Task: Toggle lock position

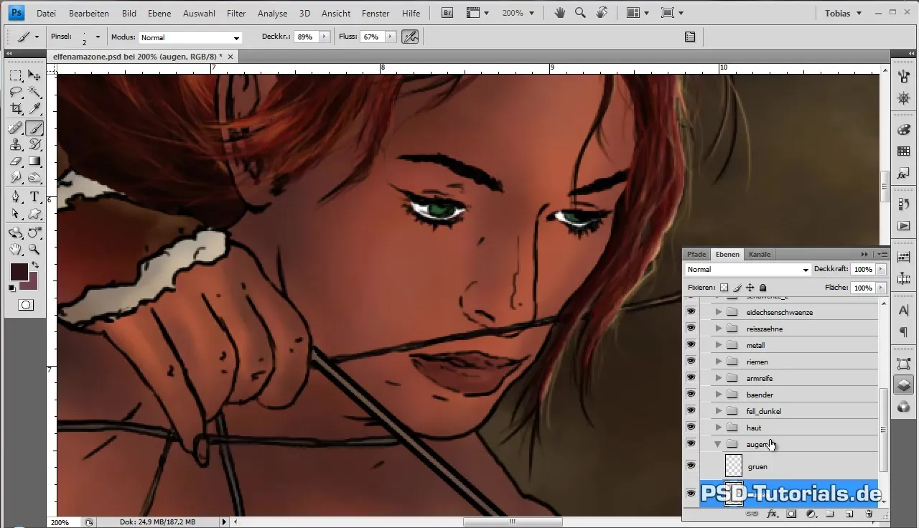Action: pyautogui.click(x=750, y=288)
